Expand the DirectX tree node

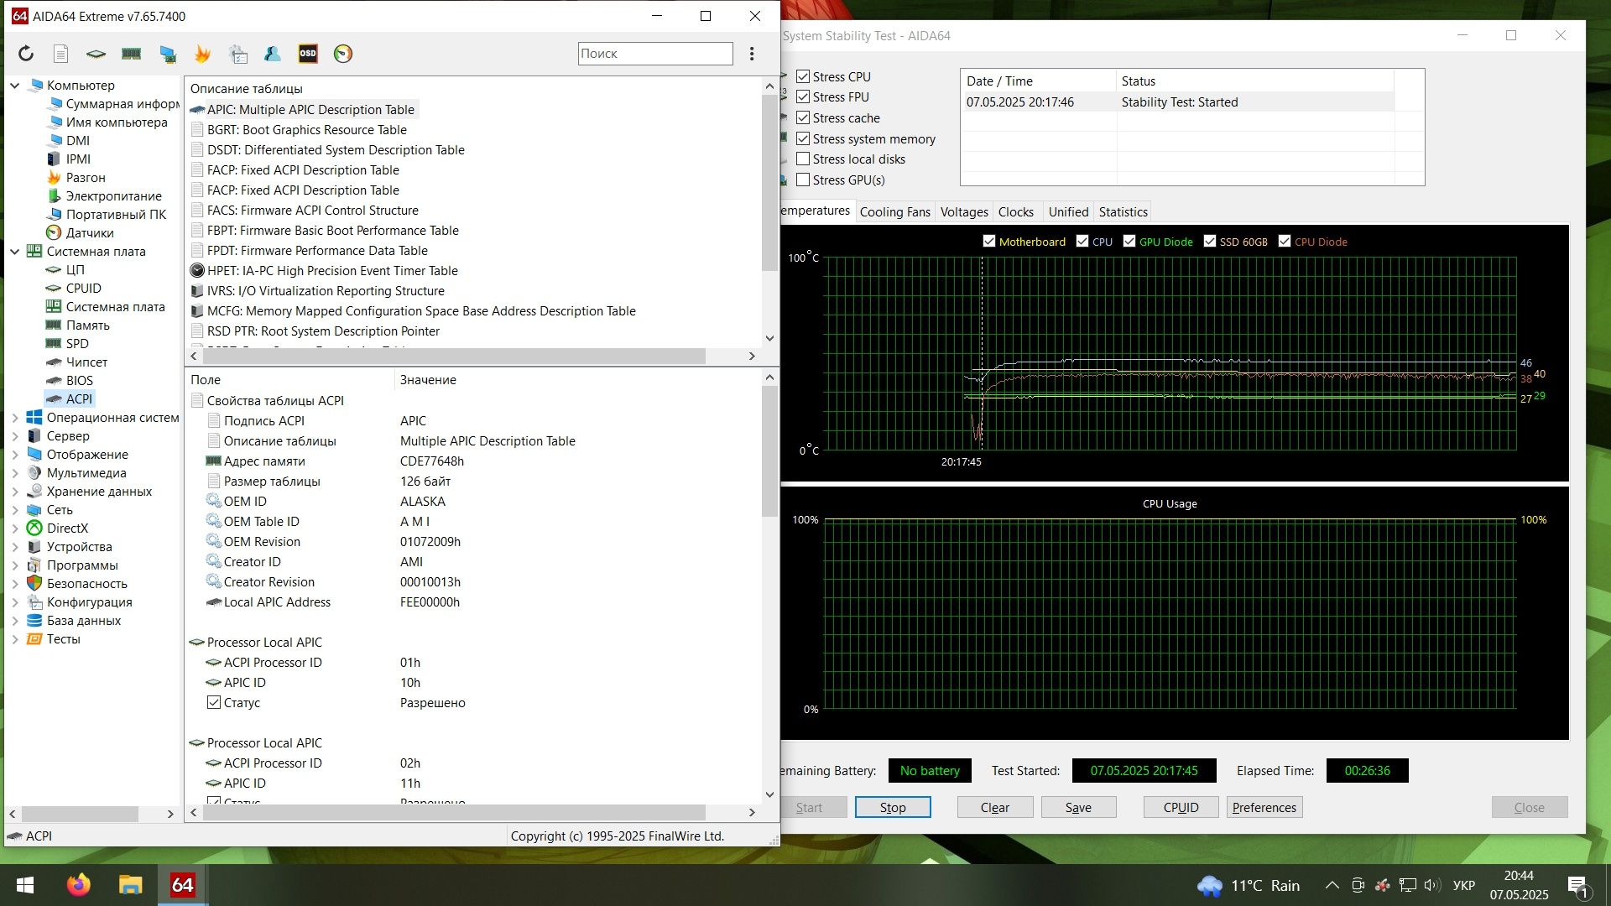tap(14, 528)
